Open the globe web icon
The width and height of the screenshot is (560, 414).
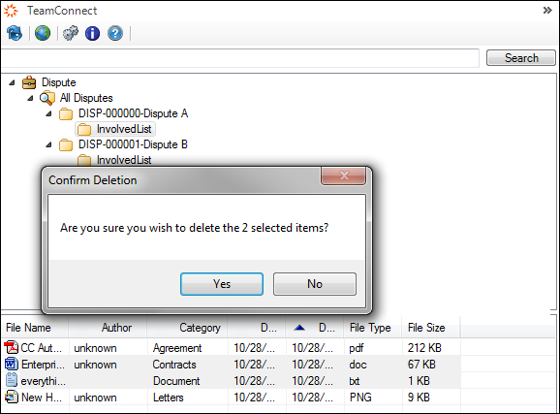43,33
